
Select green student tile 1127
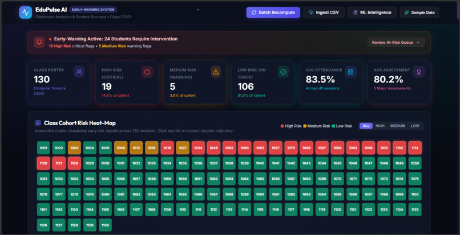59,225
